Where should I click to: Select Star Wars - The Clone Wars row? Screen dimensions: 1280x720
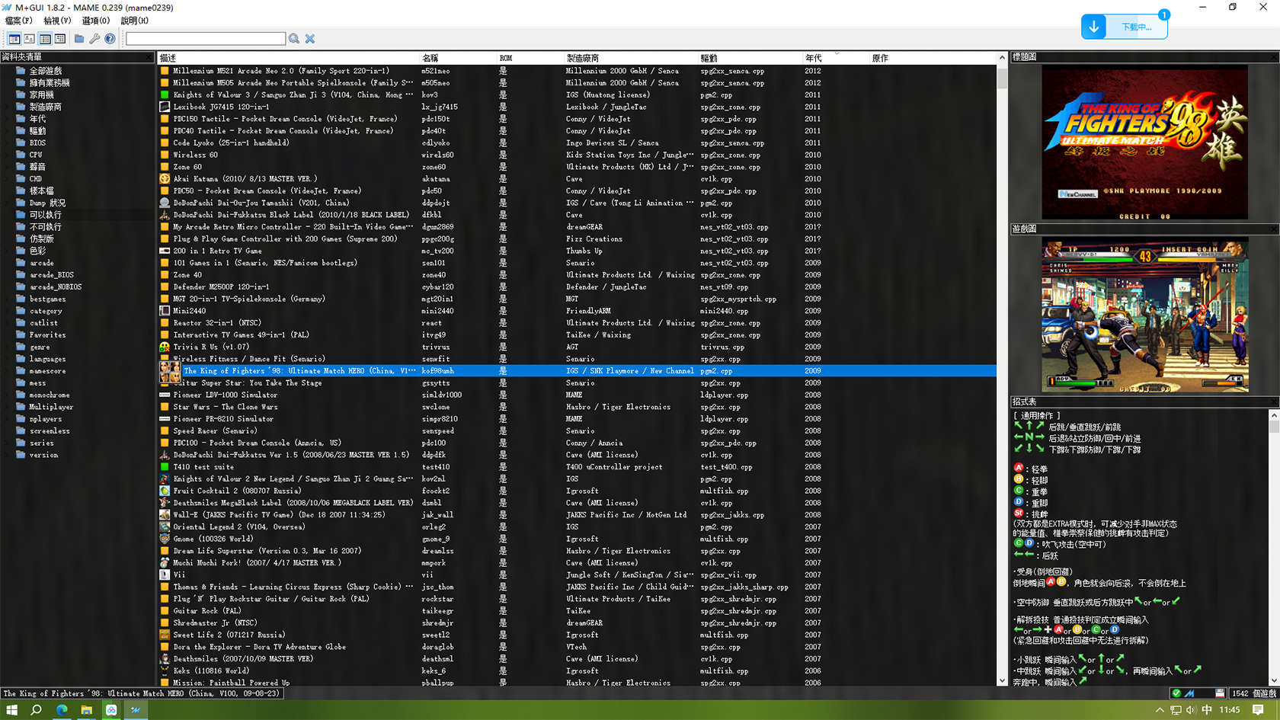click(577, 407)
